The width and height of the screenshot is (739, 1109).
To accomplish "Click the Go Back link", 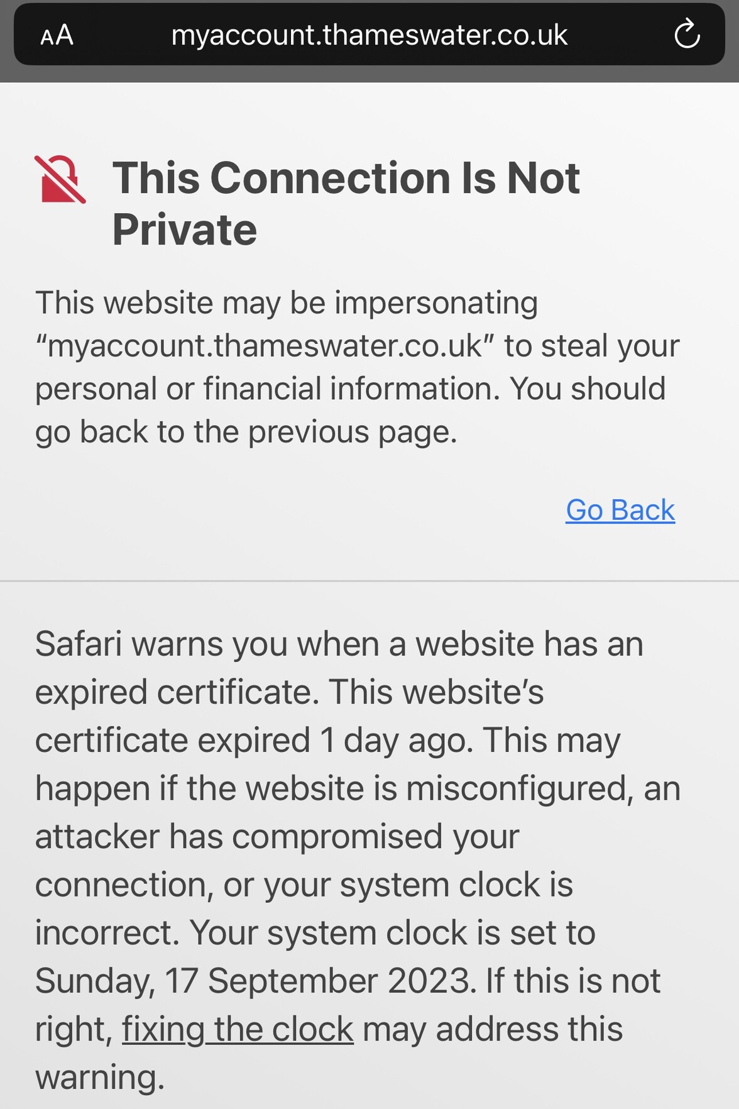I will click(620, 510).
